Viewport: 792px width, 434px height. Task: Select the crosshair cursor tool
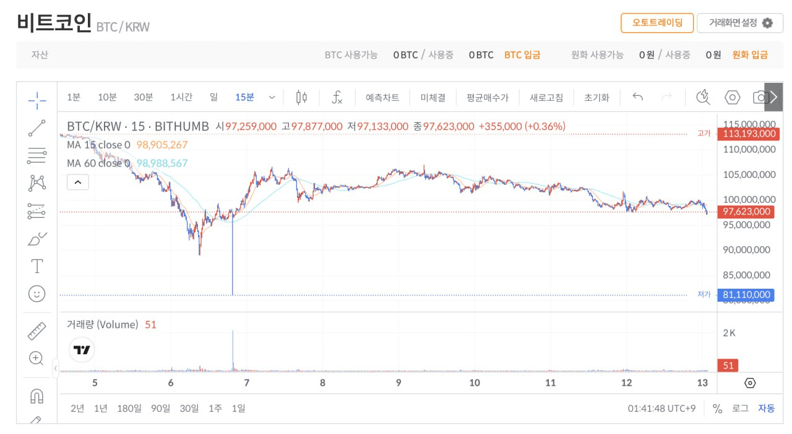coord(37,100)
